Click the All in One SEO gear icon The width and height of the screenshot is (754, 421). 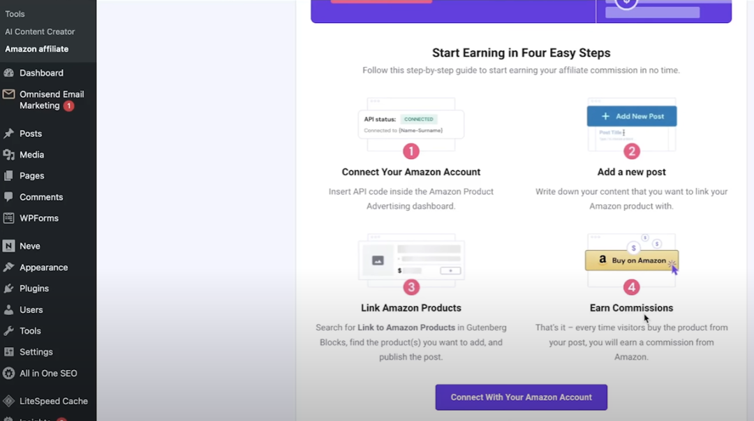point(8,374)
